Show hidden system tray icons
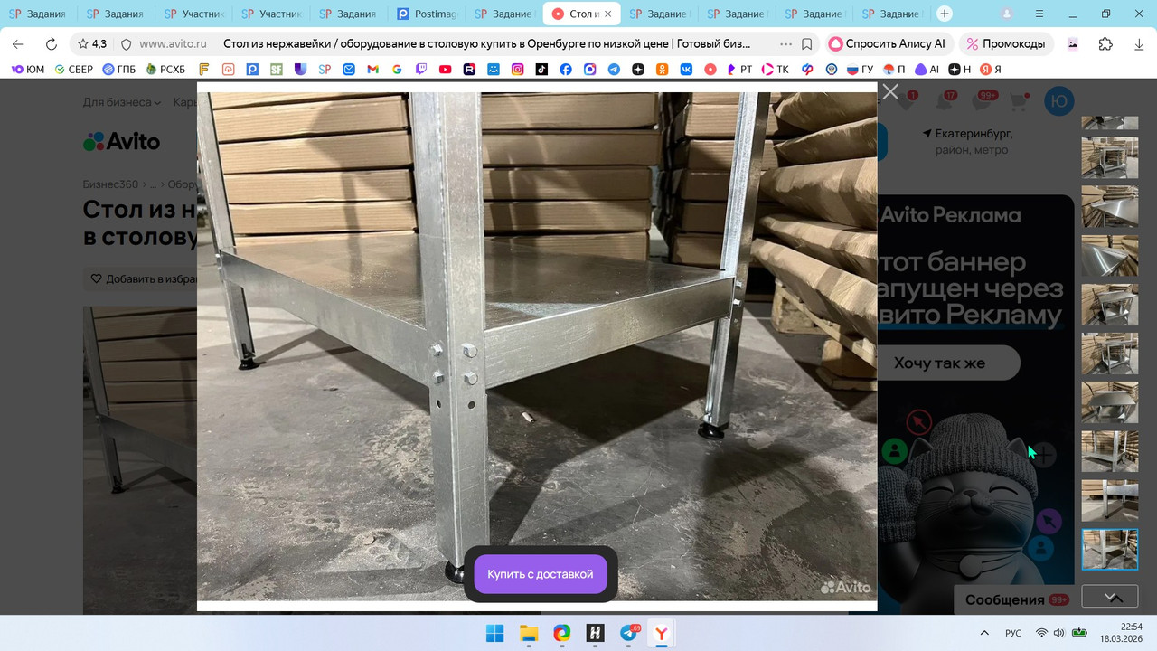 pyautogui.click(x=984, y=633)
